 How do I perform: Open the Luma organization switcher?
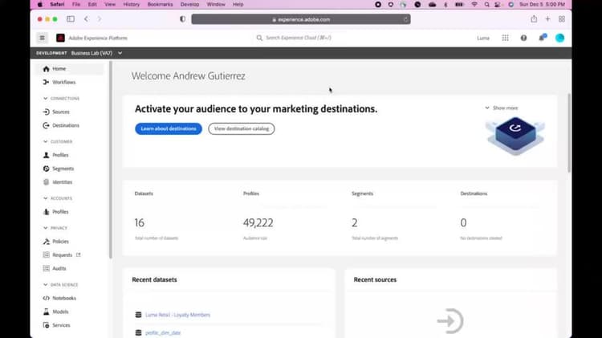click(x=483, y=38)
